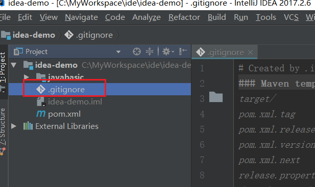Click the Structure tab icon
This screenshot has width=315, height=187.
3,151
